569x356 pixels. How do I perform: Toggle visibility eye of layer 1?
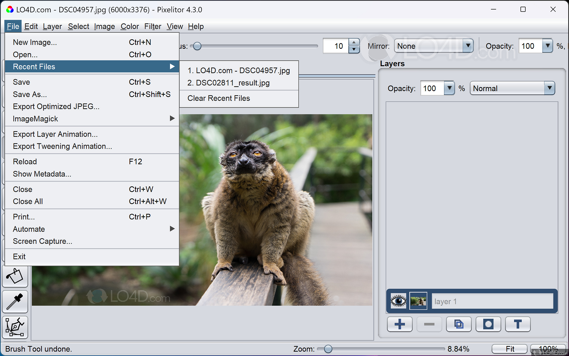click(398, 301)
